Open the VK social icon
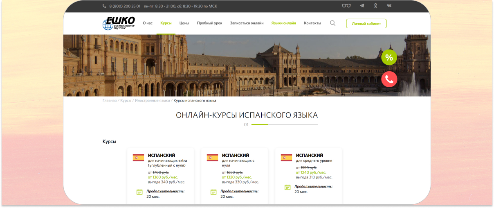 point(389,6)
